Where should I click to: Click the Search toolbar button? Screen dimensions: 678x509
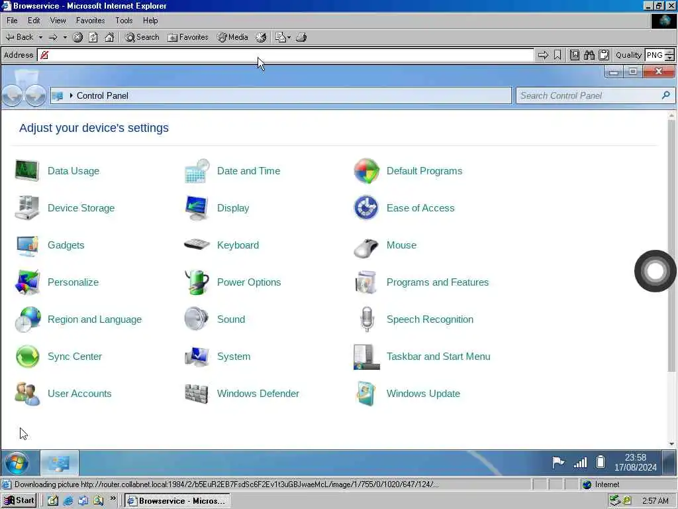click(142, 37)
